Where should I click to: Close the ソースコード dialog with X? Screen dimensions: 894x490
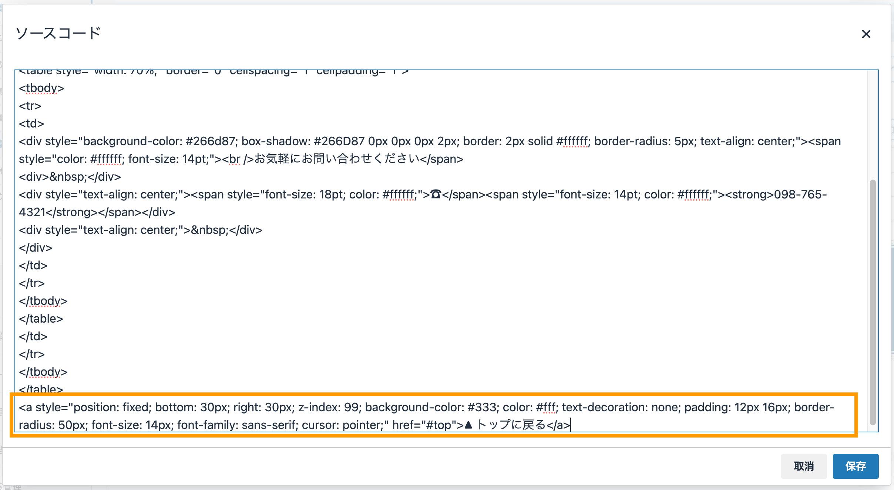pos(866,34)
